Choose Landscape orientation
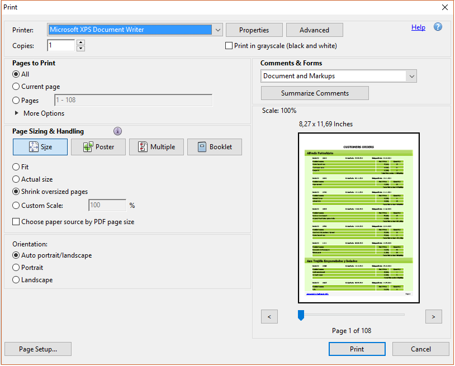Viewport: 455px width, 366px height. (x=16, y=280)
